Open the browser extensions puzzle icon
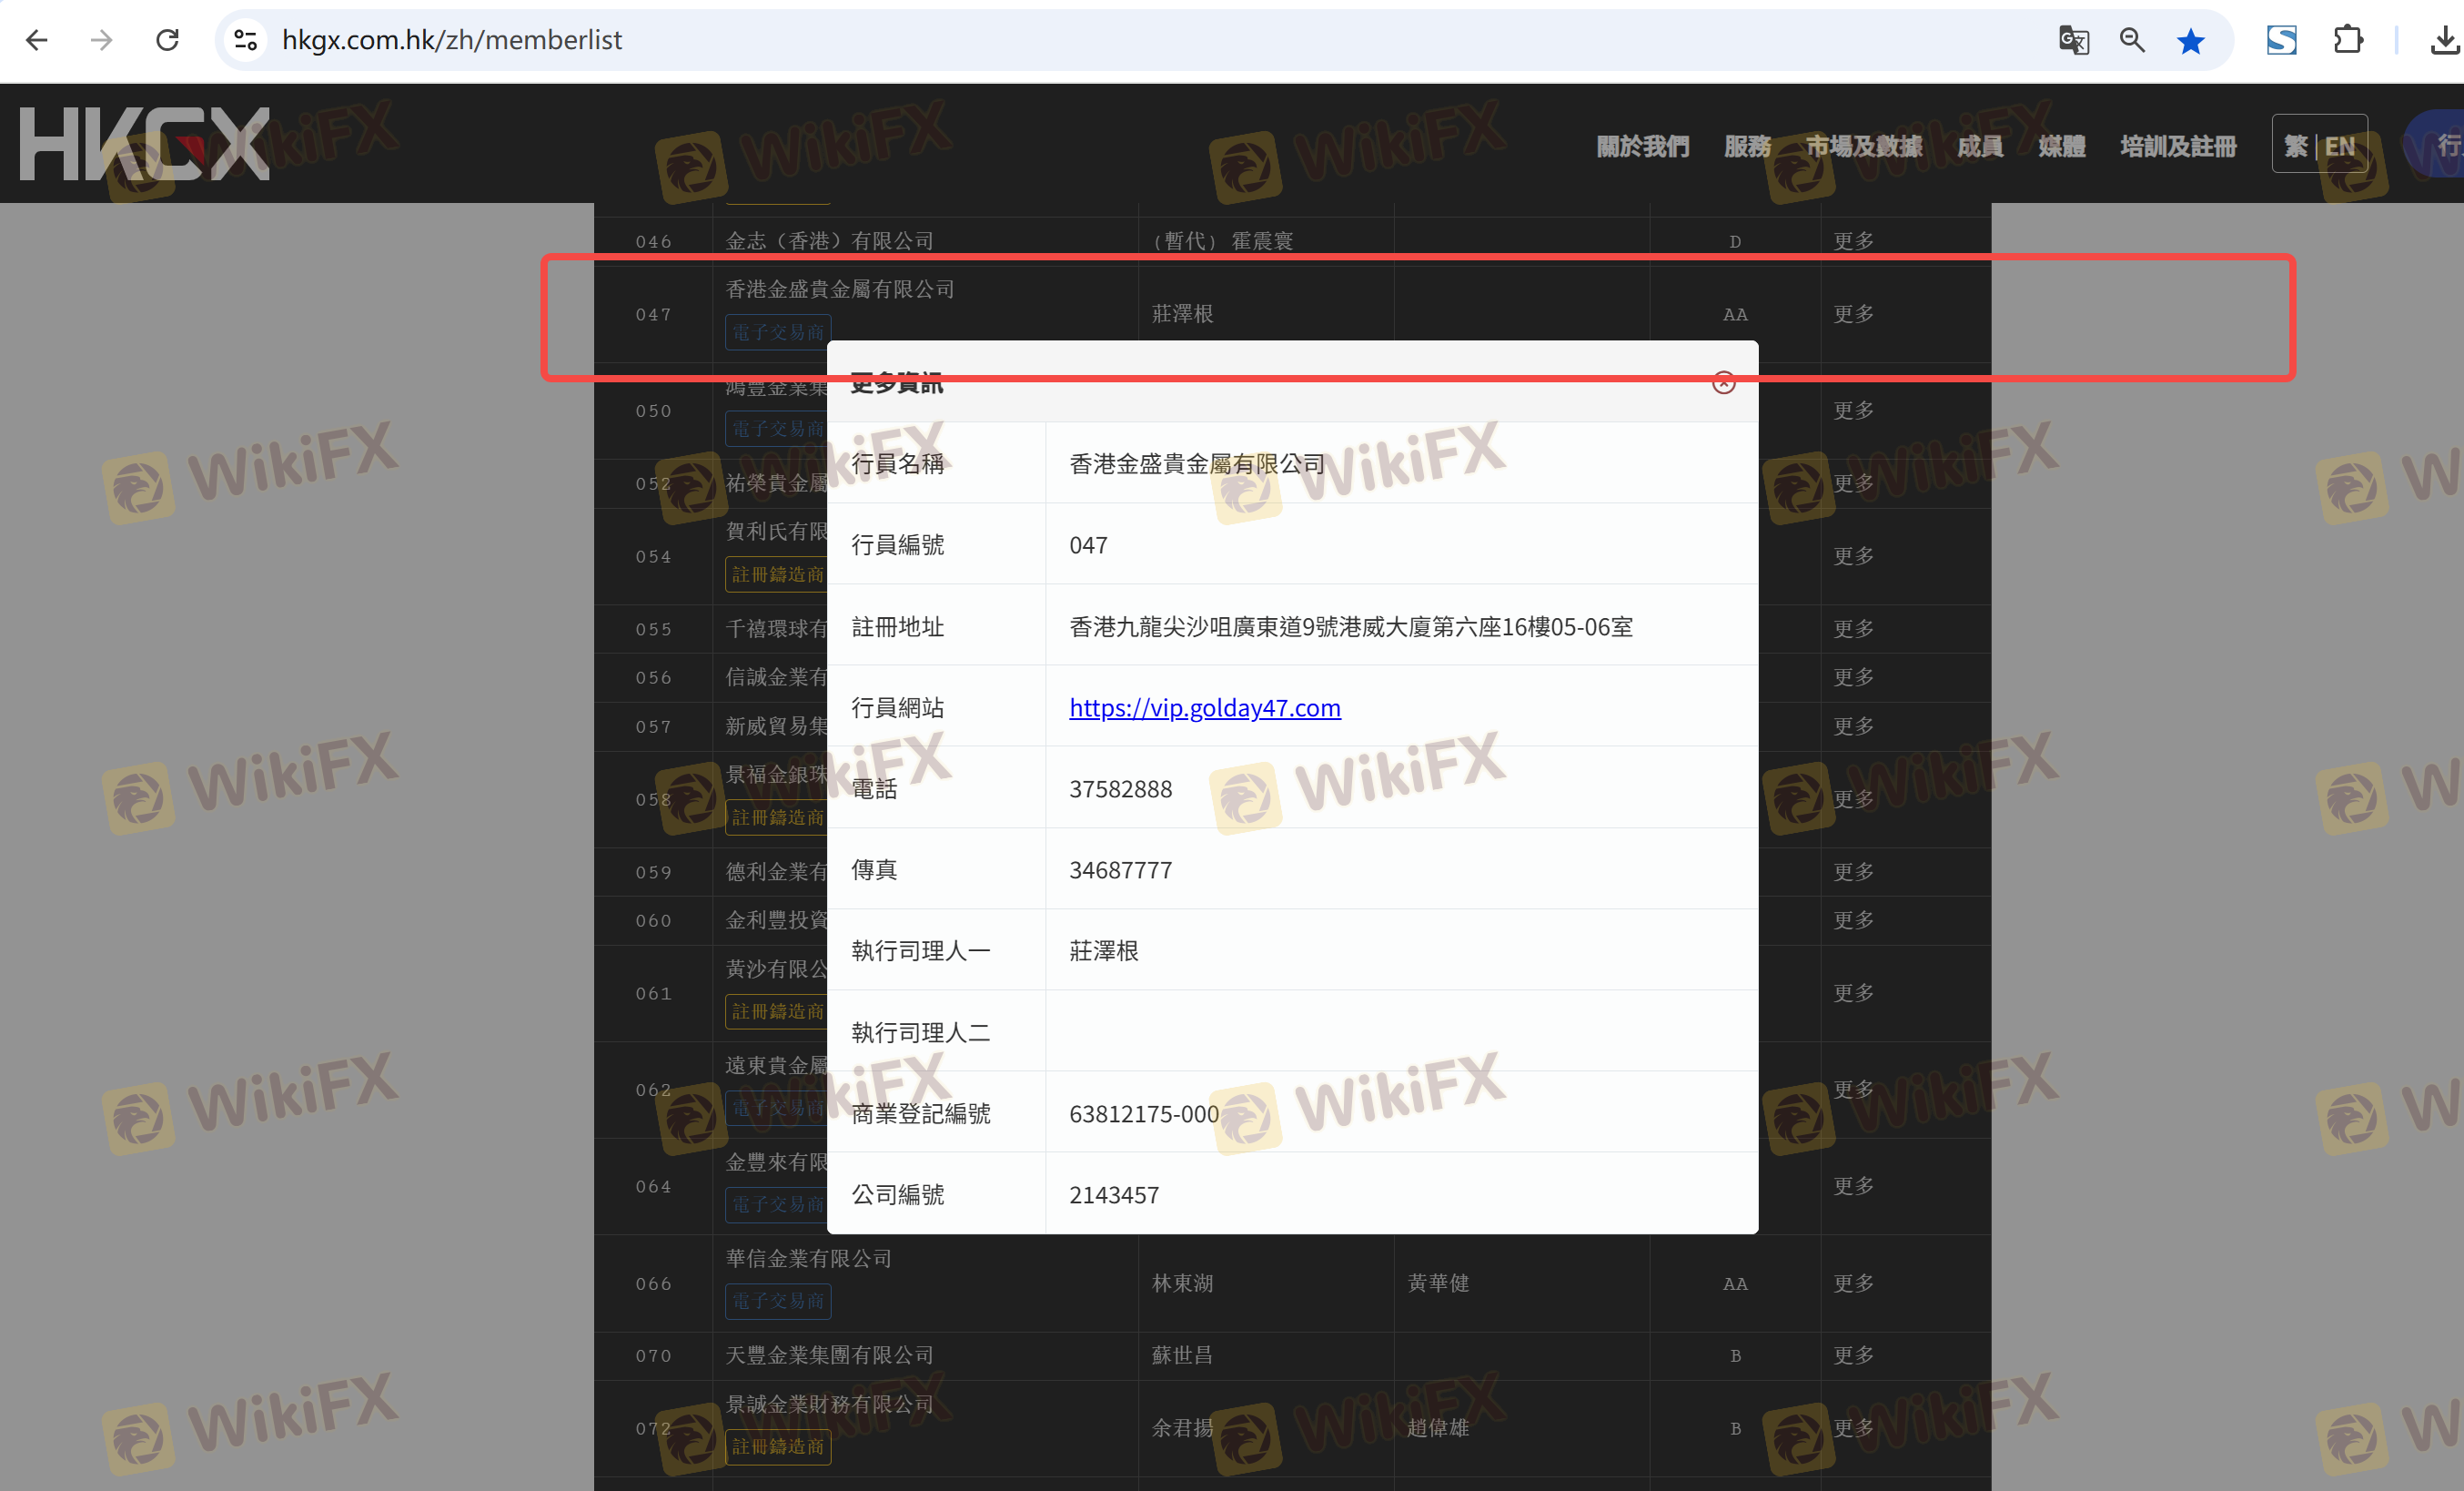2464x1491 pixels. pos(2347,40)
